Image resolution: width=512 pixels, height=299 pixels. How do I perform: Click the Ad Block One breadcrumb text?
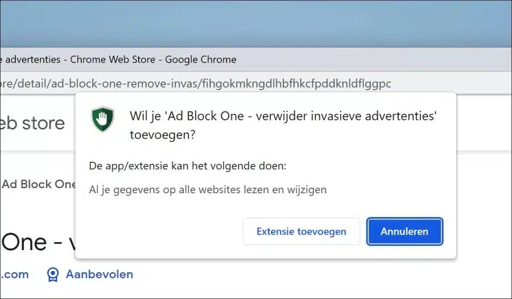(38, 184)
